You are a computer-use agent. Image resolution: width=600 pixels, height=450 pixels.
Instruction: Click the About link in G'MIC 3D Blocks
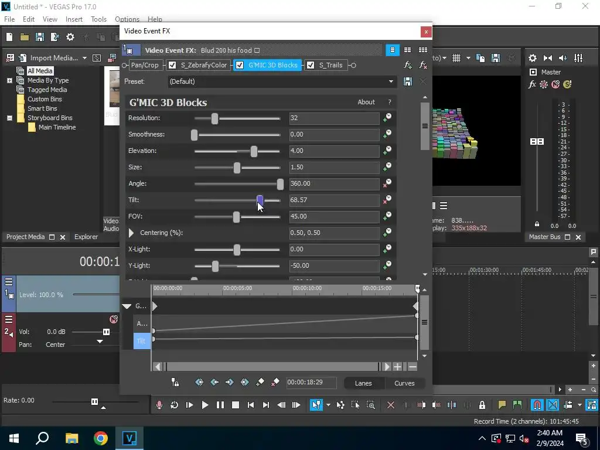(366, 102)
